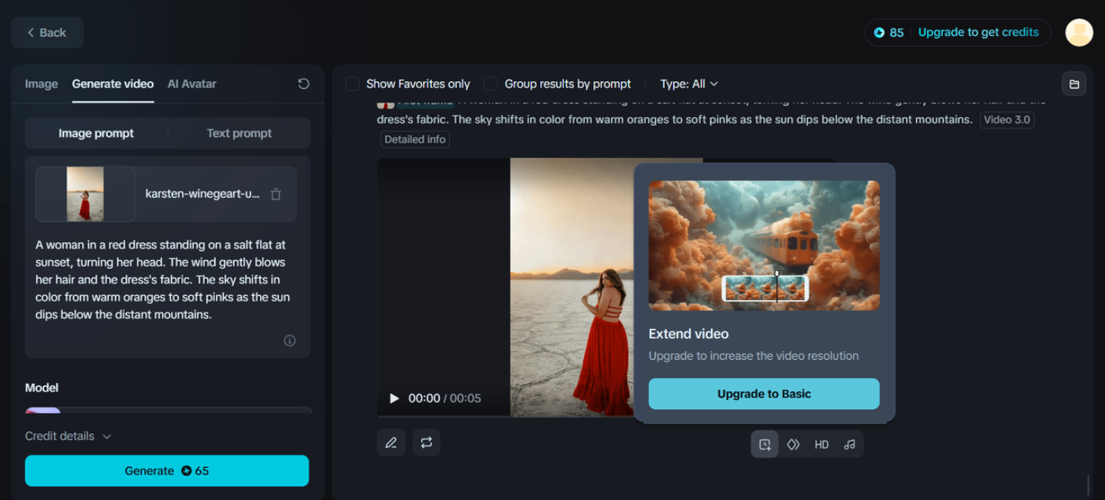Open the folder icon at top right

tap(1074, 83)
